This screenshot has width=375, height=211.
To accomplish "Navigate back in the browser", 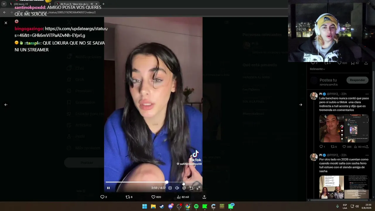I will (4, 12).
